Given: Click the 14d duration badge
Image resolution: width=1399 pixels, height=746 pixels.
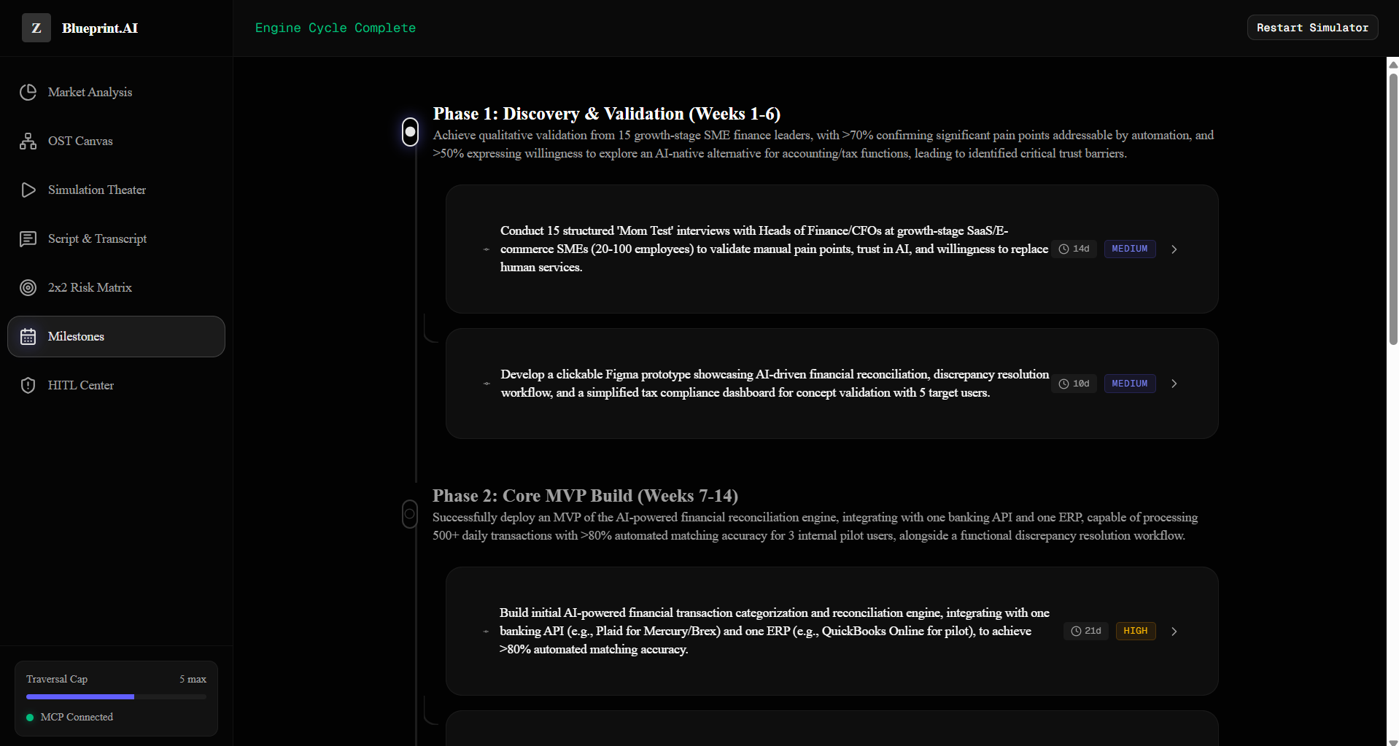Looking at the screenshot, I should [1074, 249].
